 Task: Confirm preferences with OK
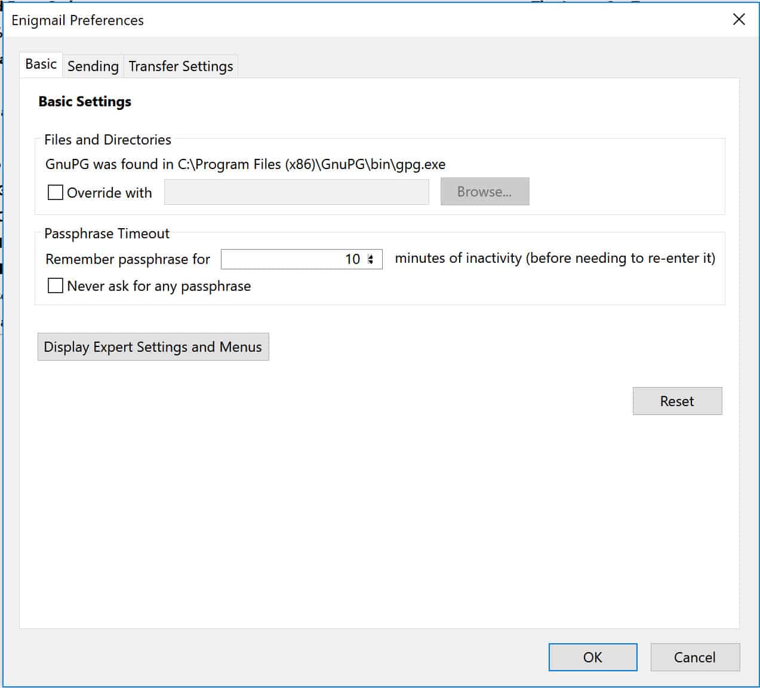tap(593, 657)
